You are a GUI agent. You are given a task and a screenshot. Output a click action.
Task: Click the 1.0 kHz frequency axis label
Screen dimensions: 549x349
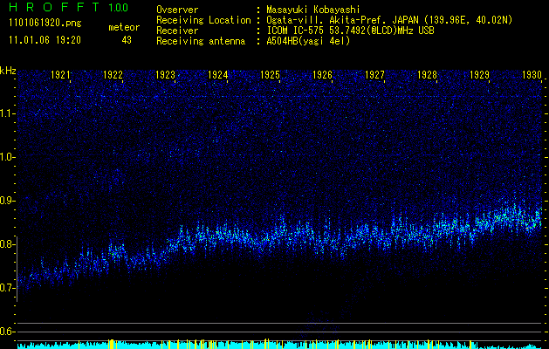[x=6, y=157]
